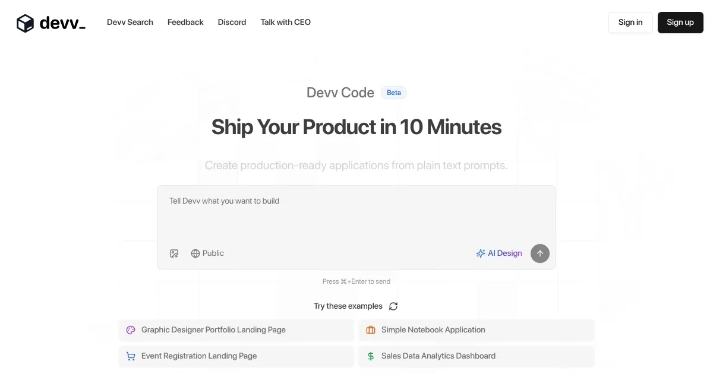Click the shopping cart icon on Event Registration
Viewport: 713px width, 374px height.
(x=131, y=356)
